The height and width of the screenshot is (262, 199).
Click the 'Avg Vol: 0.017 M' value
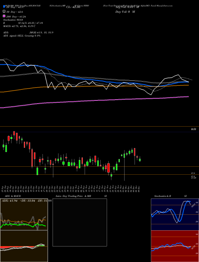pyautogui.click(x=127, y=7)
